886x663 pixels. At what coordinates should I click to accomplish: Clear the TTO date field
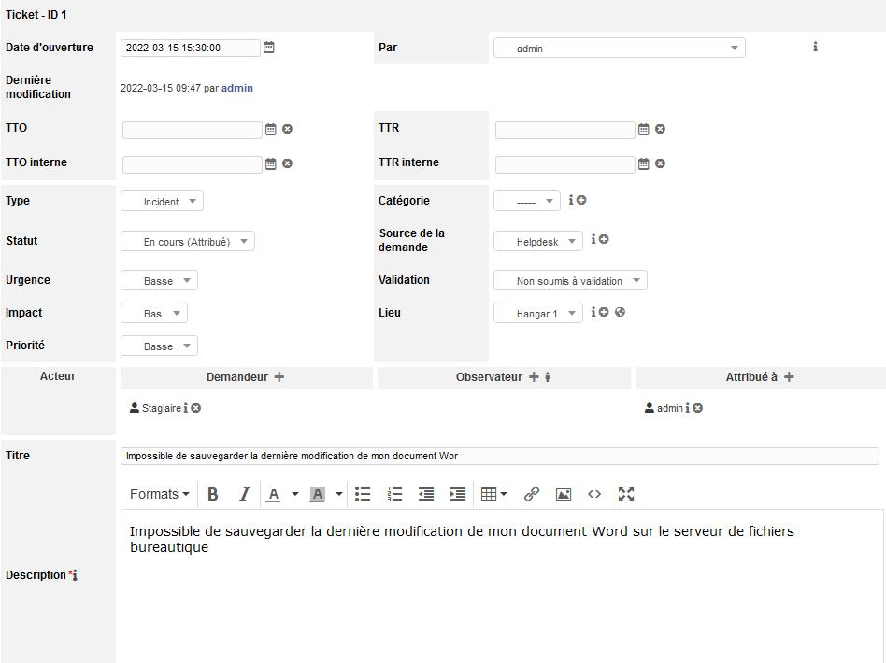click(x=288, y=129)
